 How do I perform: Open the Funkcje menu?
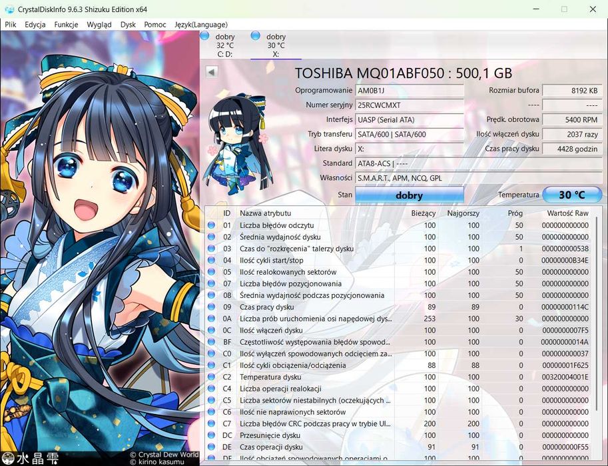[66, 25]
